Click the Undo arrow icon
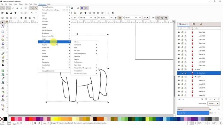This screenshot has height=125, width=223. pyautogui.click(x=31, y=13)
